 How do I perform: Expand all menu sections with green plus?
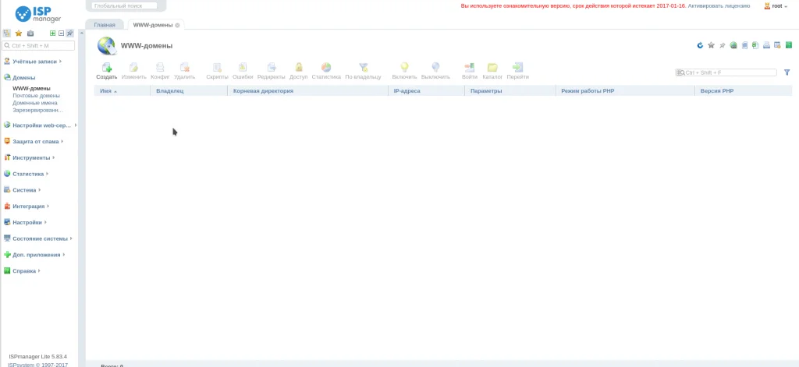coord(52,33)
